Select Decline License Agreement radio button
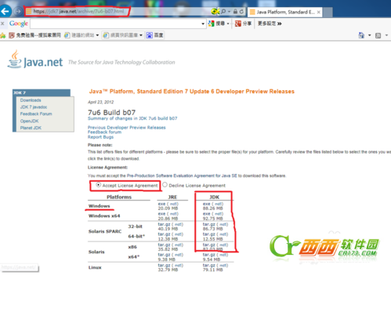The image size is (391, 319). tap(165, 185)
